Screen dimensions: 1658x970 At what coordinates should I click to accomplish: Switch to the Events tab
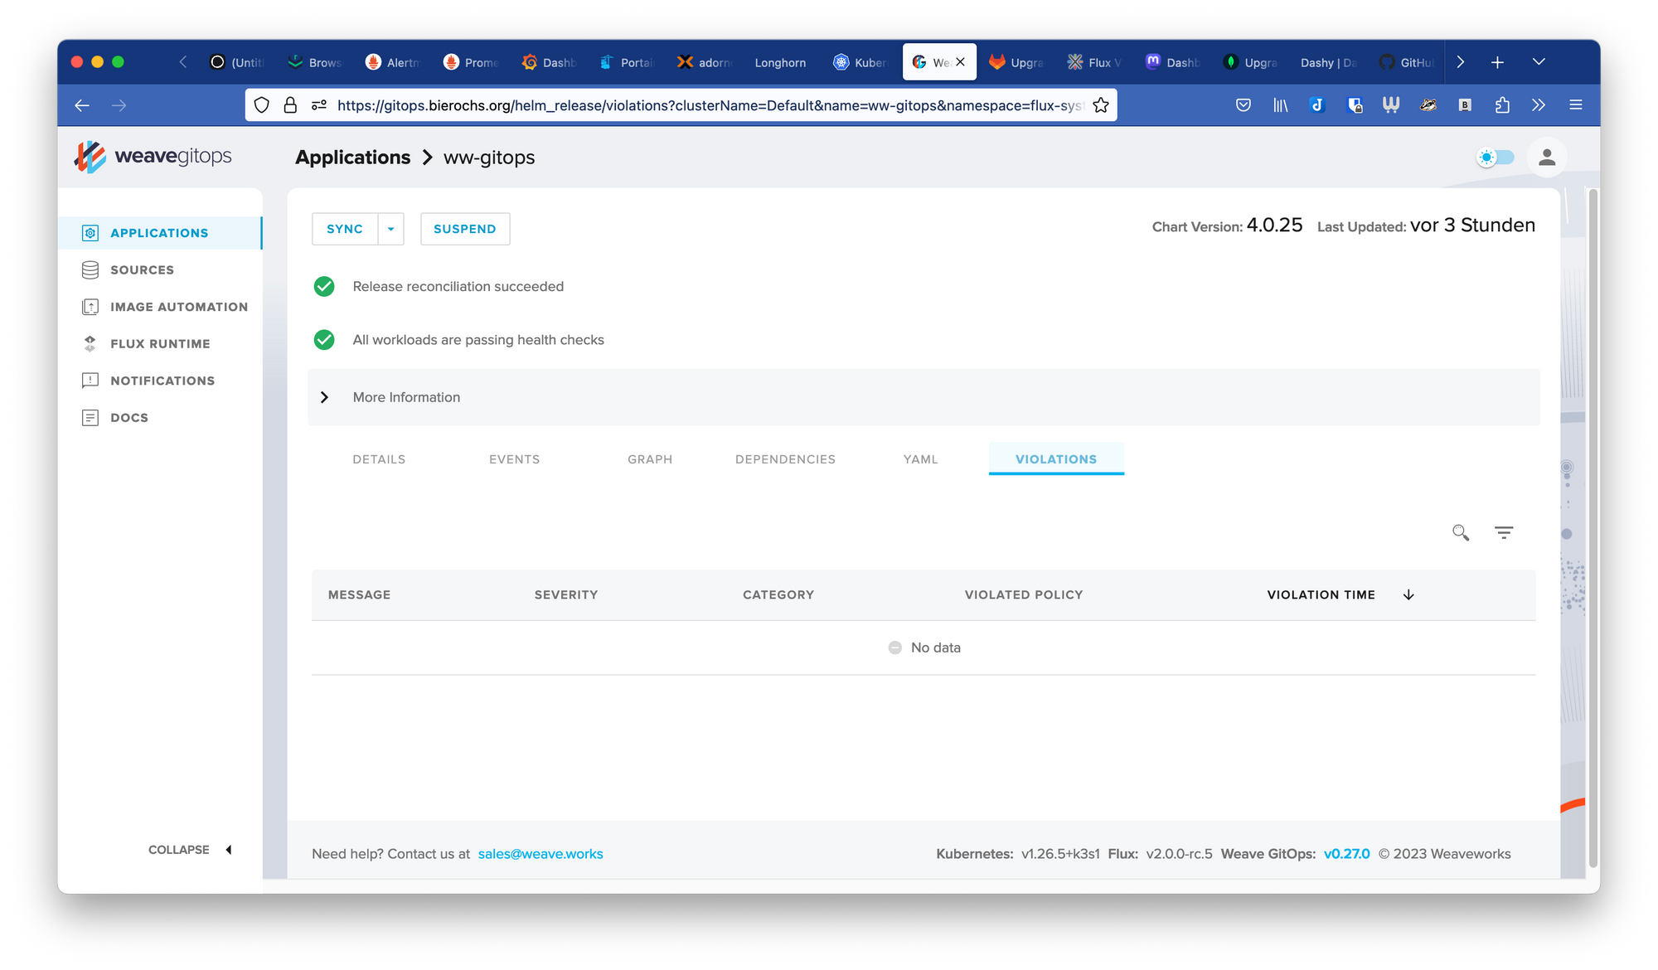coord(515,459)
